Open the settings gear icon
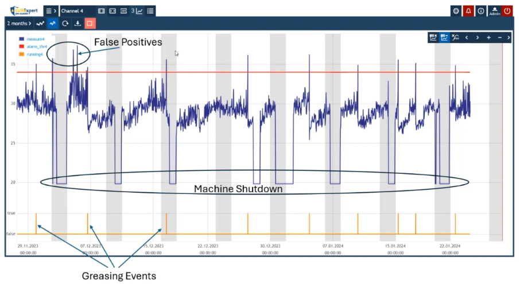The height and width of the screenshot is (284, 520). (x=456, y=11)
